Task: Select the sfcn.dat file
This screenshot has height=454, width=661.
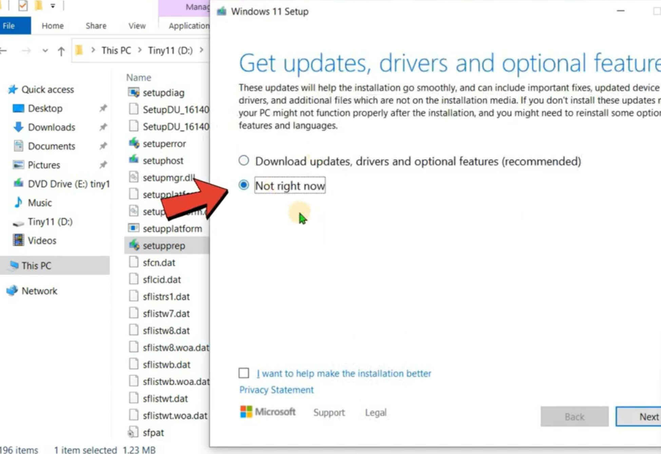Action: (159, 262)
